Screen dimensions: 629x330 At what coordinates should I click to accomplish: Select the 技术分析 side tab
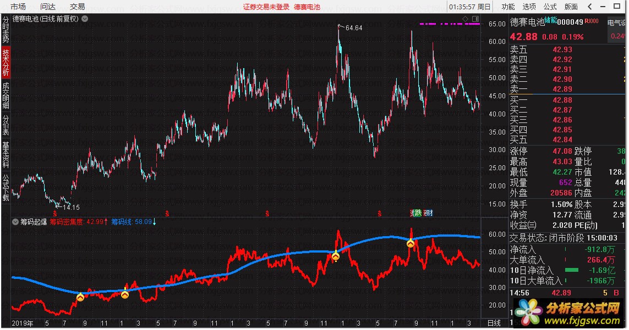[6, 63]
